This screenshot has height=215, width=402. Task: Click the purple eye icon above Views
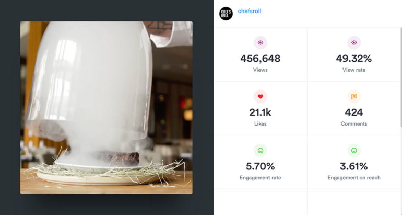coord(260,43)
